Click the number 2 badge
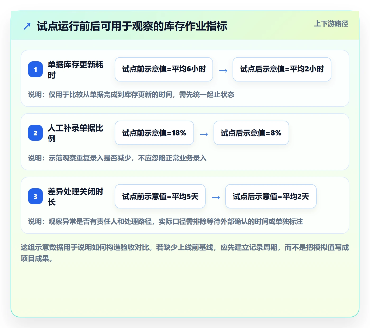Image resolution: width=370 pixels, height=328 pixels. pyautogui.click(x=35, y=133)
